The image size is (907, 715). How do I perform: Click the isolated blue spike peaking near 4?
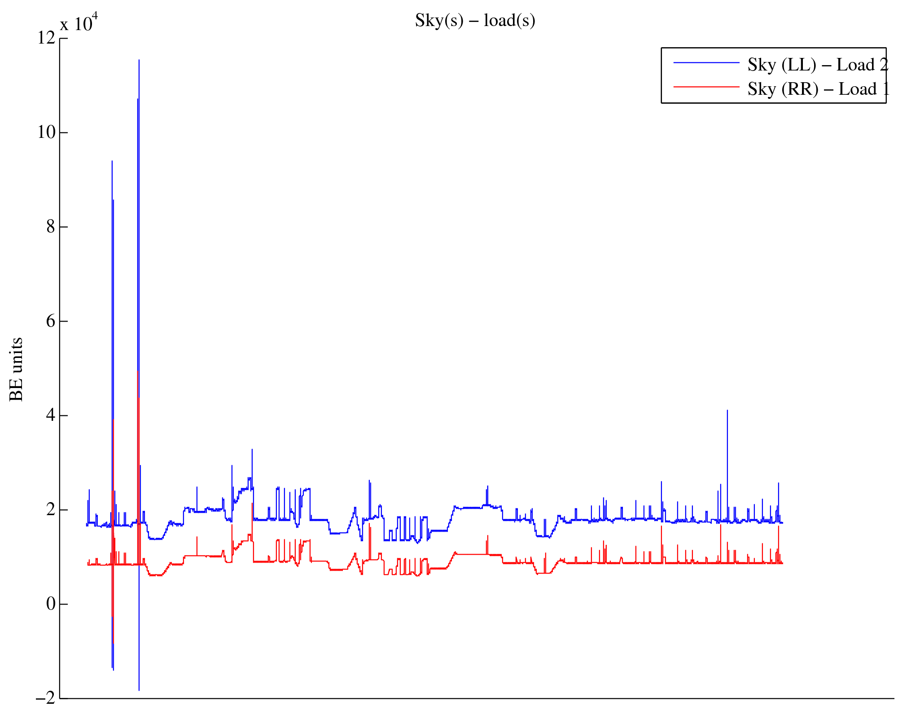point(727,411)
